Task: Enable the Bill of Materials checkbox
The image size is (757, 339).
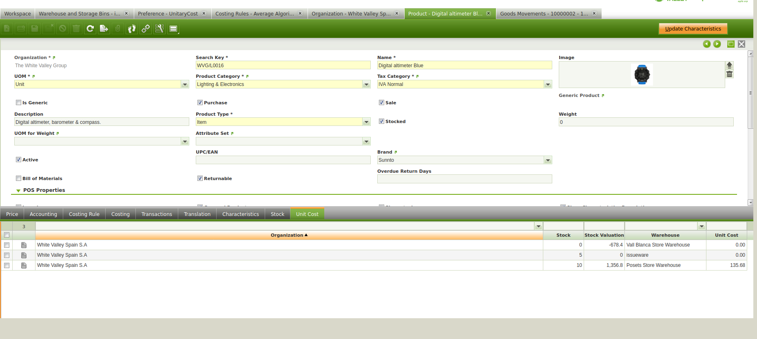Action: pos(18,178)
